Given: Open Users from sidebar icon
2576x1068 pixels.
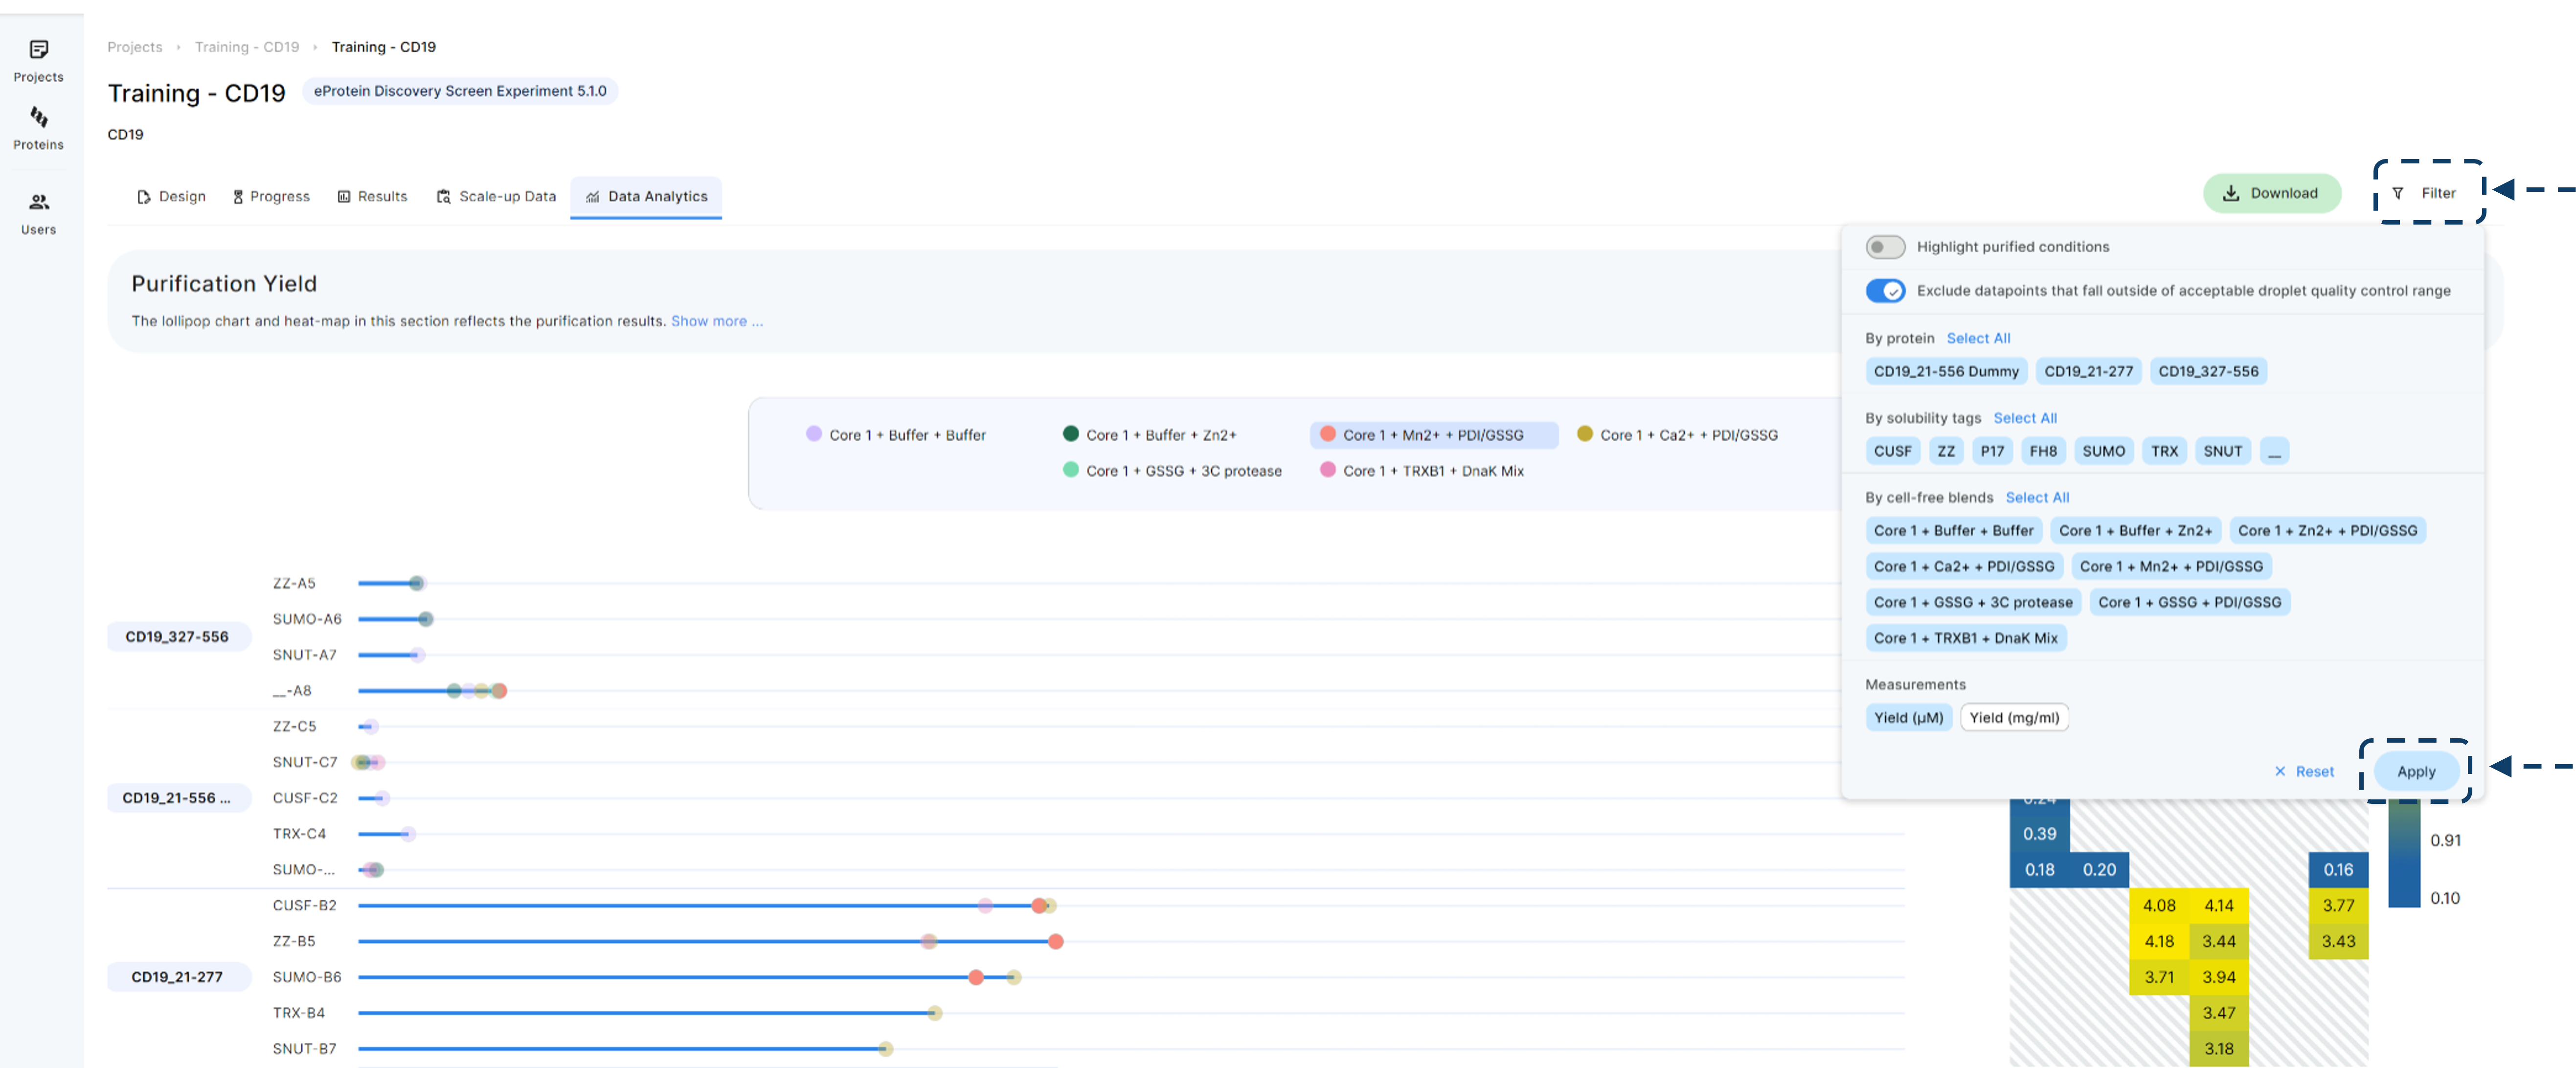Looking at the screenshot, I should click(x=39, y=202).
